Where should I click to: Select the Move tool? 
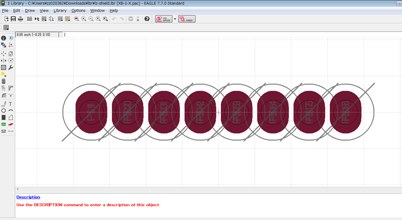[3, 54]
